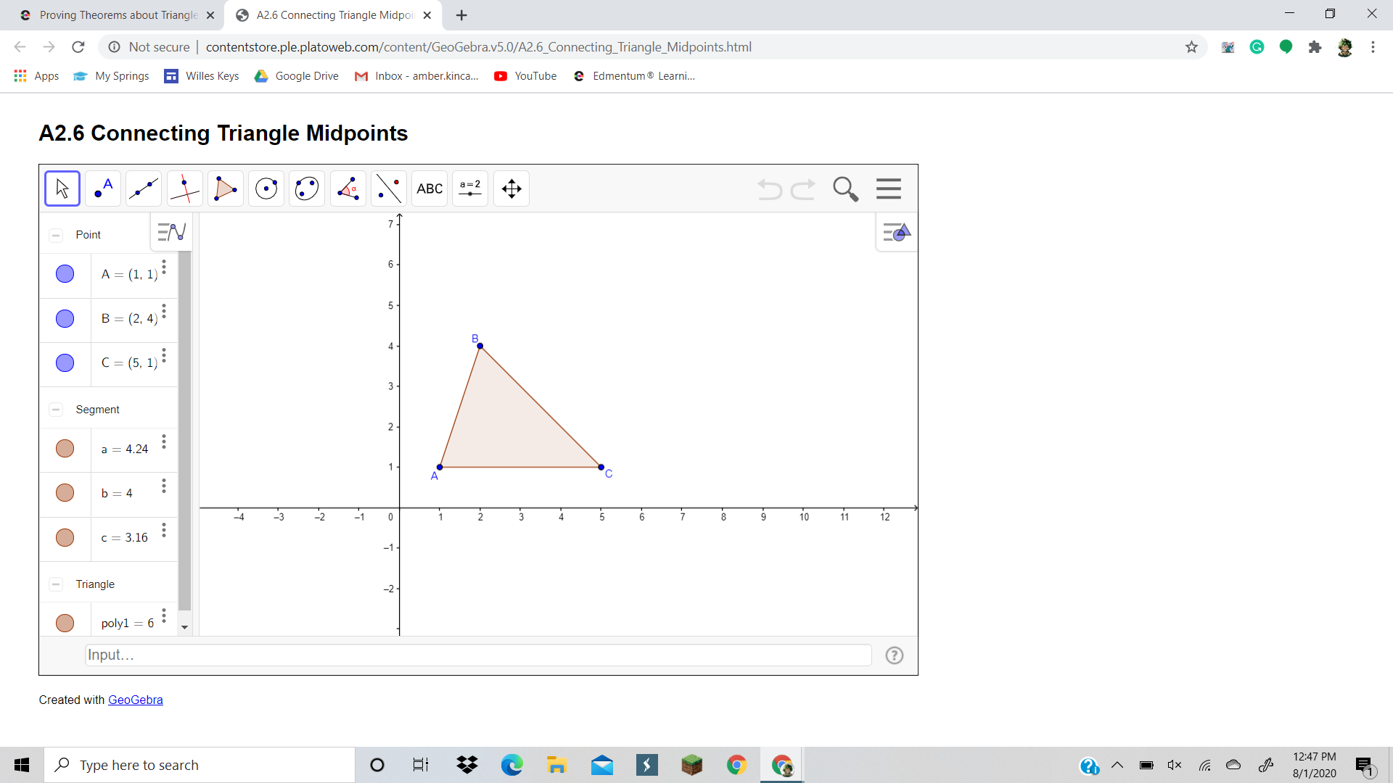Hide segment a in the graph
Viewport: 1393px width, 783px height.
[65, 448]
